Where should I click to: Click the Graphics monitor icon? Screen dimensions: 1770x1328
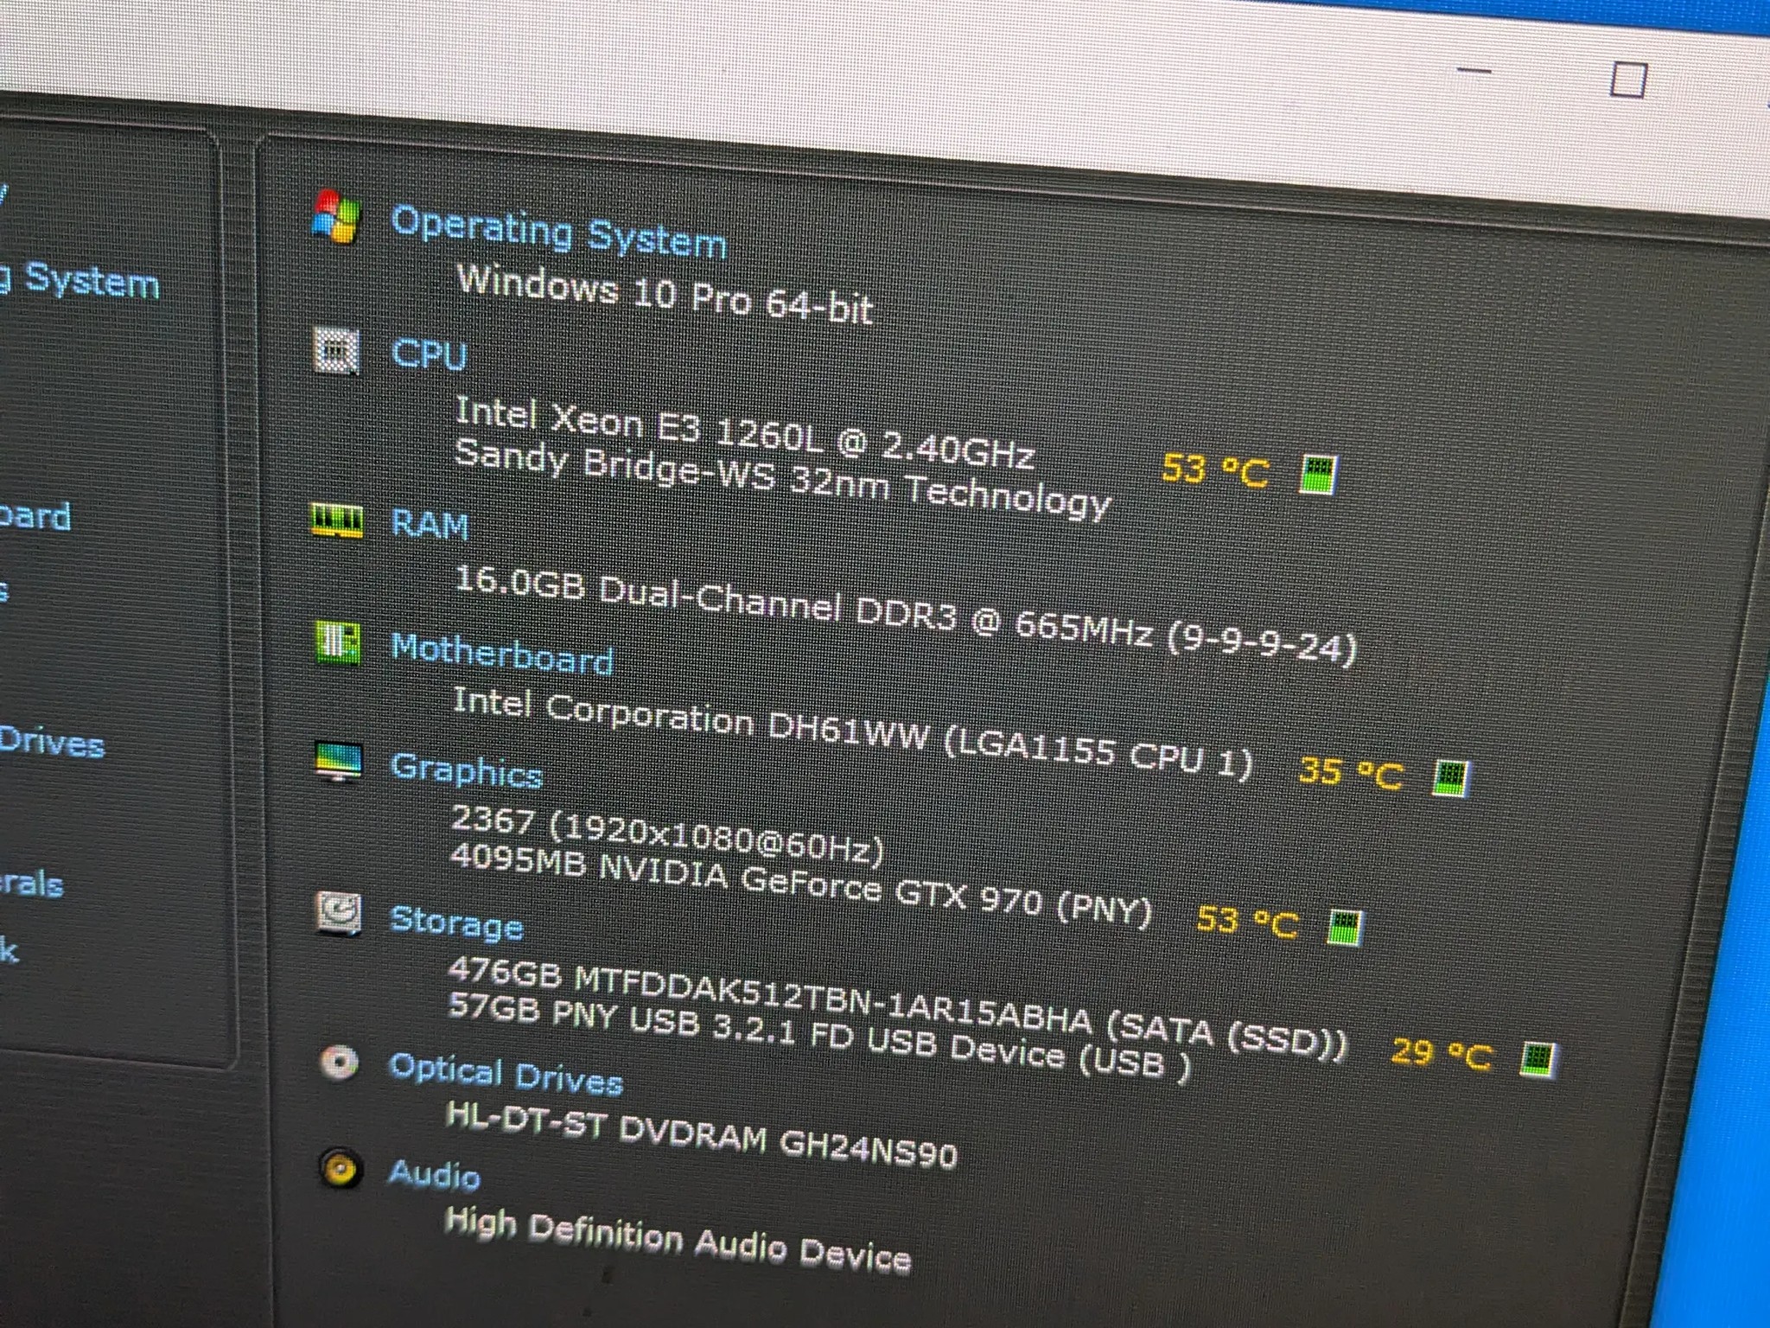pyautogui.click(x=338, y=762)
